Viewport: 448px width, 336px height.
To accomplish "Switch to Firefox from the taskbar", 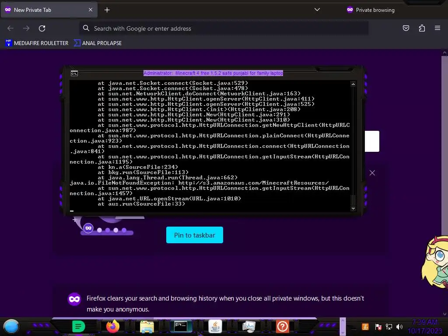I will (113, 326).
